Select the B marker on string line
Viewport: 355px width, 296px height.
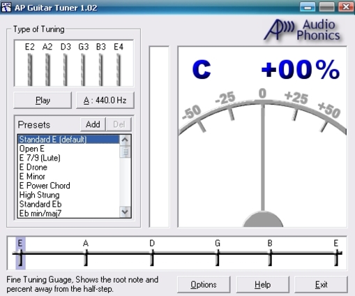pos(270,253)
